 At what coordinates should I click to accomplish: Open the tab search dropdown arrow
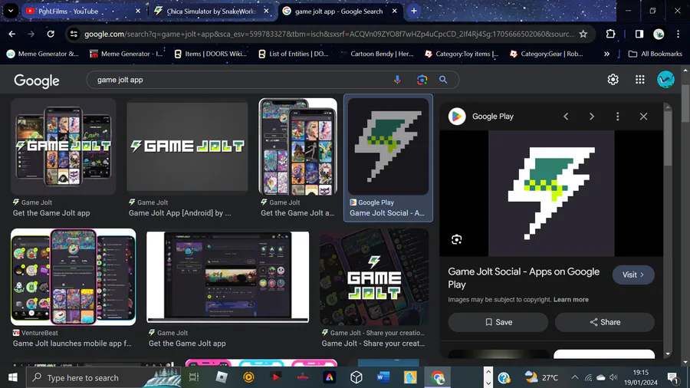[11, 11]
